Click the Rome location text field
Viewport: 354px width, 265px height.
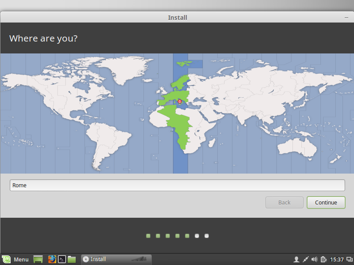177,185
